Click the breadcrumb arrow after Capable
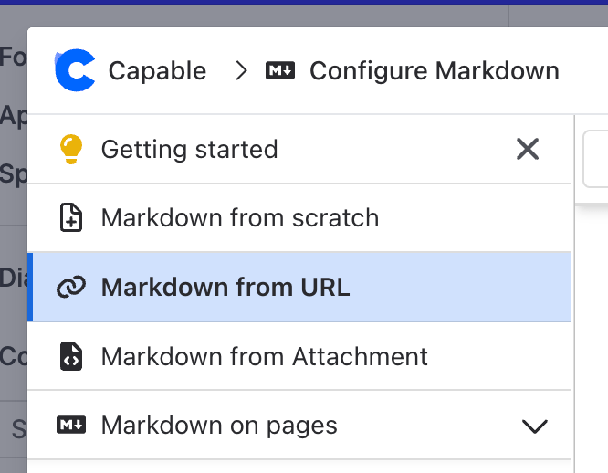The image size is (608, 473). click(x=241, y=71)
